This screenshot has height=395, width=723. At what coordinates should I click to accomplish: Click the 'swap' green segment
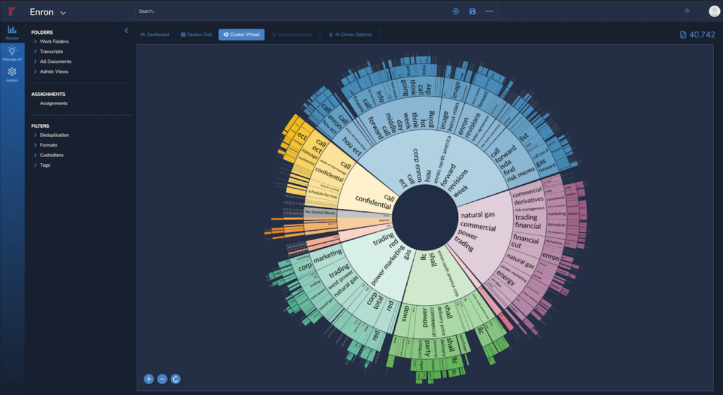[x=405, y=314]
